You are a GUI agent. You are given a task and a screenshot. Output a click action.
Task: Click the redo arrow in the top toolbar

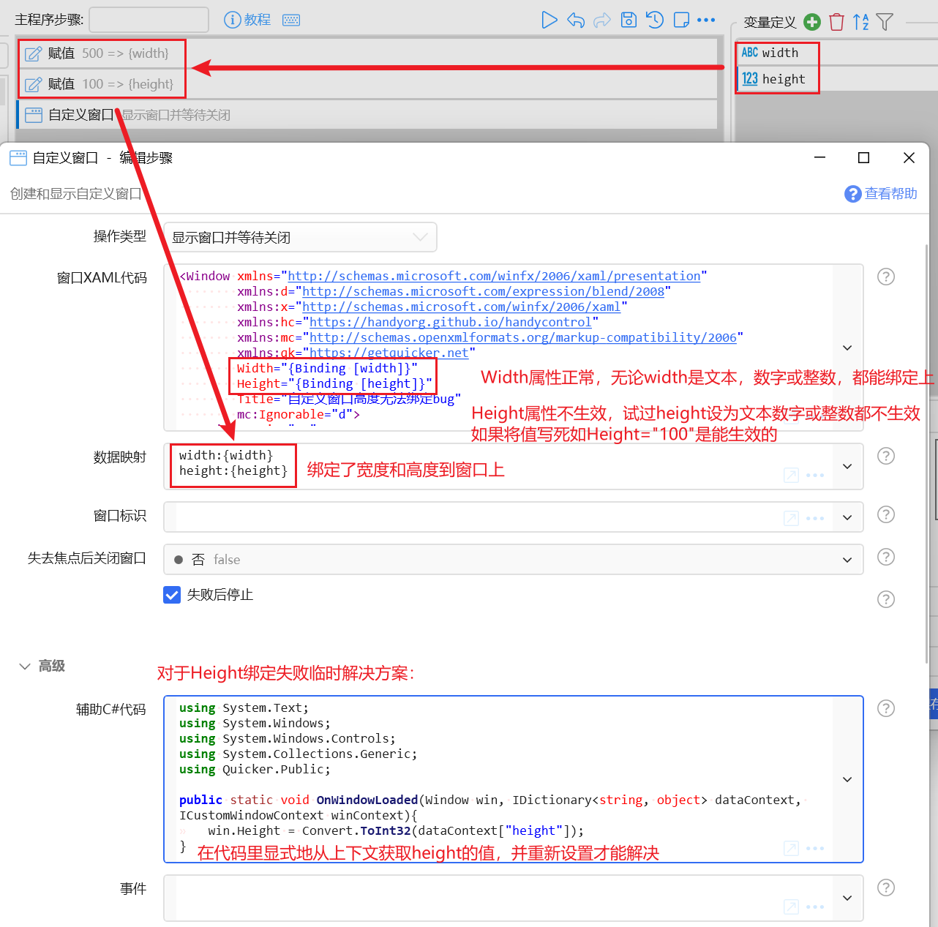pyautogui.click(x=602, y=20)
